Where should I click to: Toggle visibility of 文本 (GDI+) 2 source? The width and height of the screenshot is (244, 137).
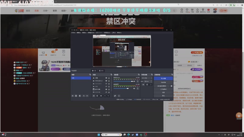click(x=106, y=81)
